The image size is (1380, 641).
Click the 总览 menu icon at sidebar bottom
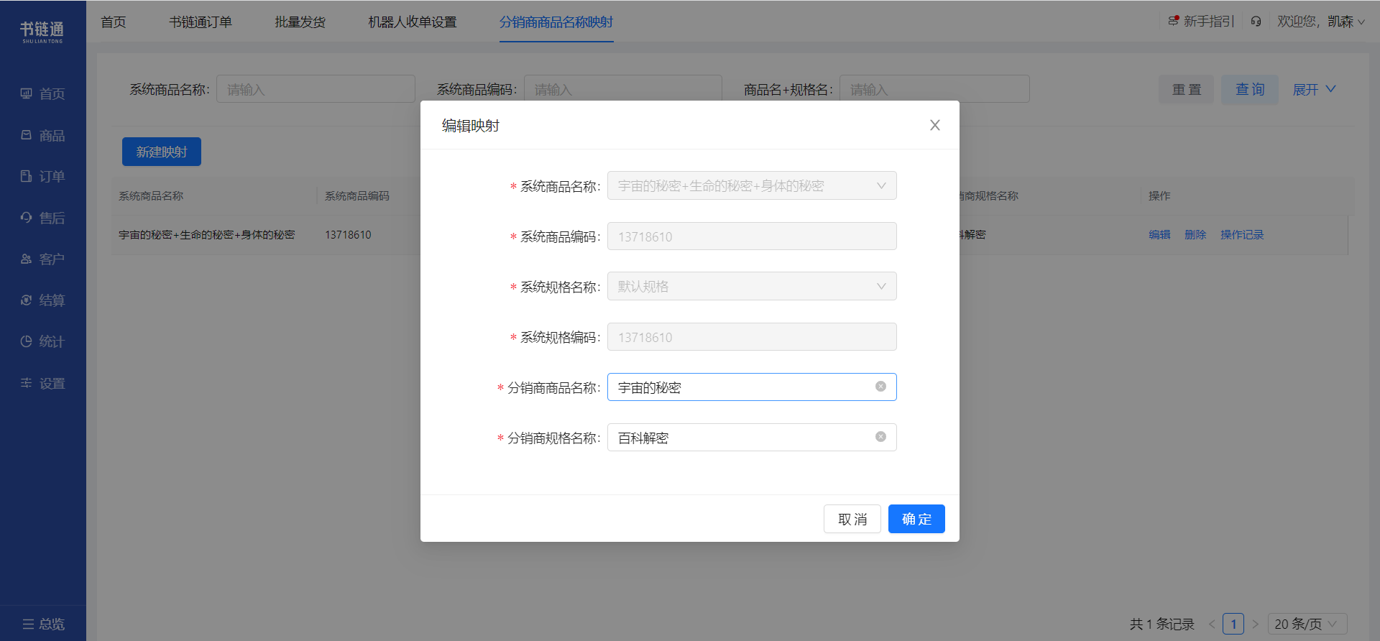click(28, 624)
